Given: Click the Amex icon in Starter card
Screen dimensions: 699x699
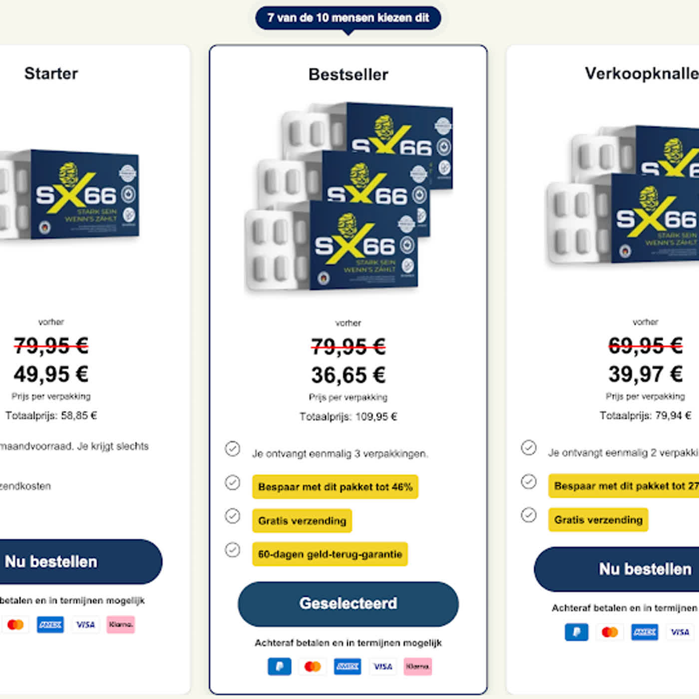Looking at the screenshot, I should click(50, 624).
